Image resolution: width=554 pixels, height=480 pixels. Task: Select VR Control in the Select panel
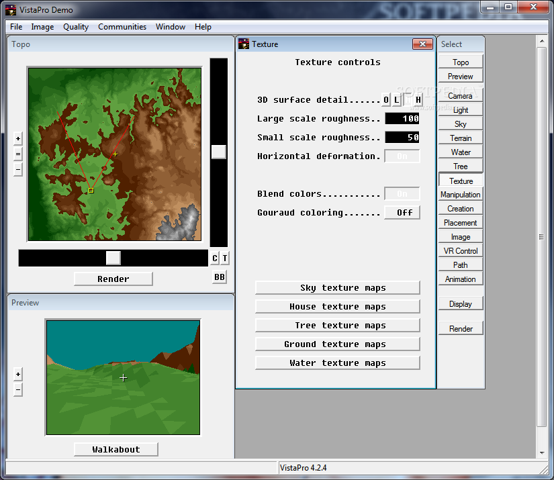click(461, 251)
